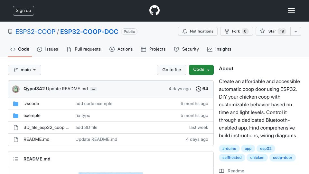309x174 pixels.
Task: Open the Pull requests tab
Action: pyautogui.click(x=84, y=49)
